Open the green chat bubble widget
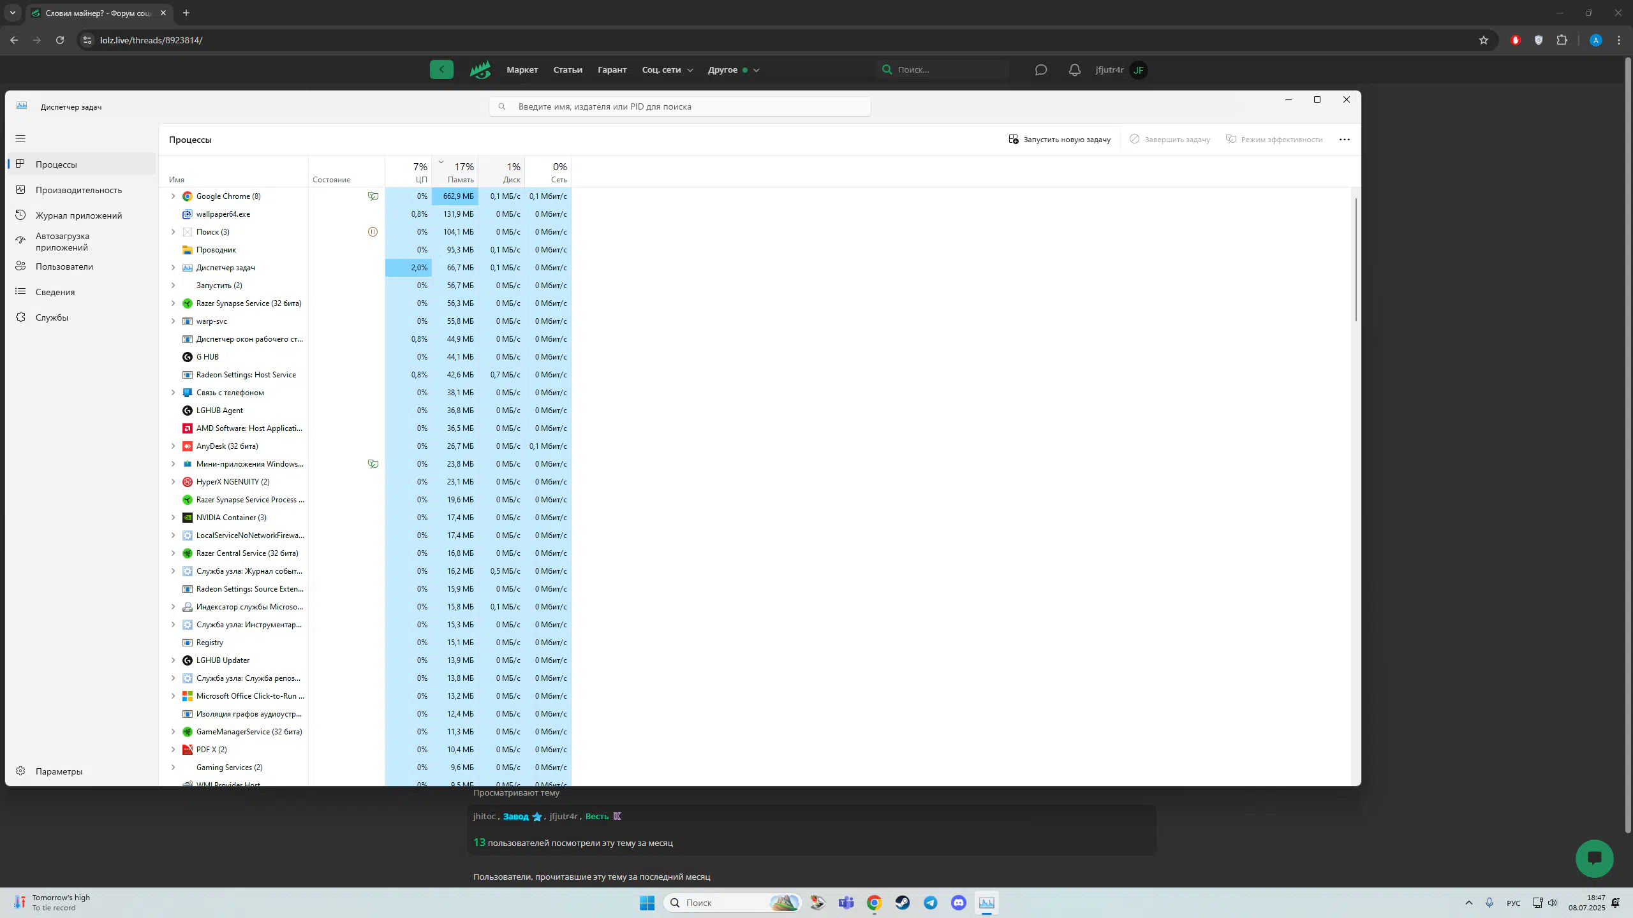 [x=1595, y=858]
